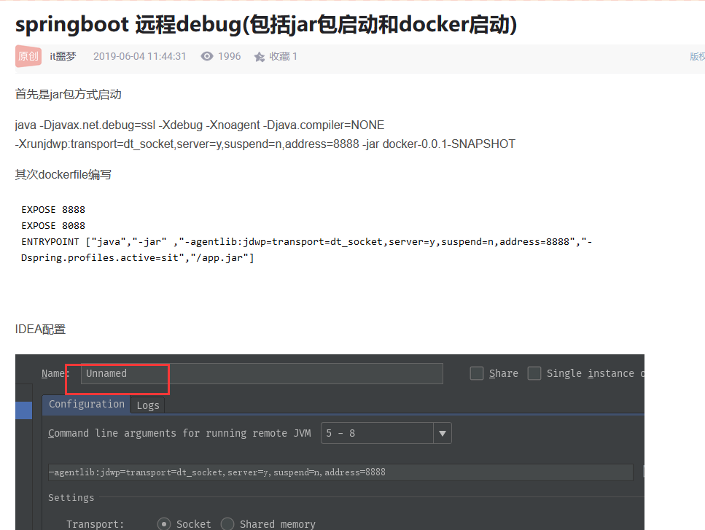
Task: Select the highlighted blue configuration list item
Action: click(24, 410)
